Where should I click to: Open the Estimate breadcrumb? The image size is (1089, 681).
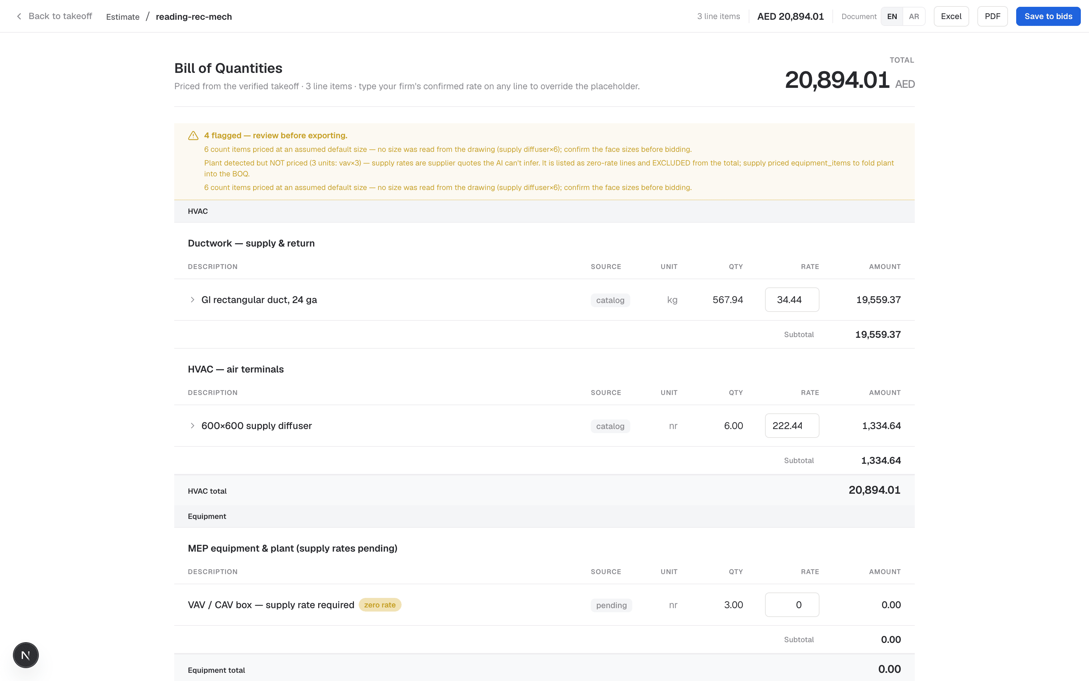point(123,17)
